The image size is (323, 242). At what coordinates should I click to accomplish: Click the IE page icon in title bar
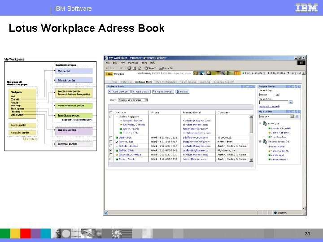pos(106,58)
